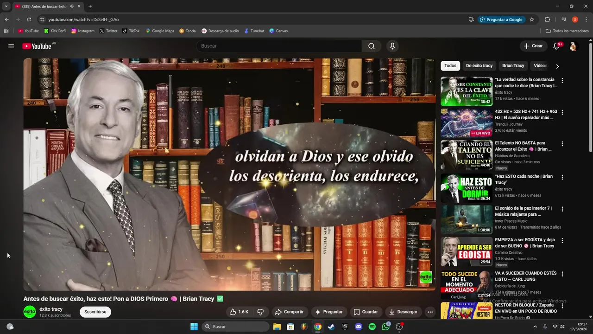
Task: Open the "Kick Perfil" bookmark
Action: click(55, 31)
